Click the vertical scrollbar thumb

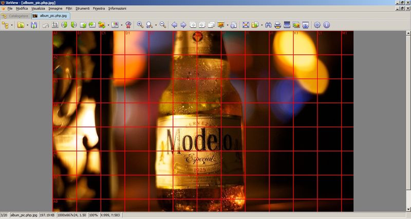pos(408,113)
